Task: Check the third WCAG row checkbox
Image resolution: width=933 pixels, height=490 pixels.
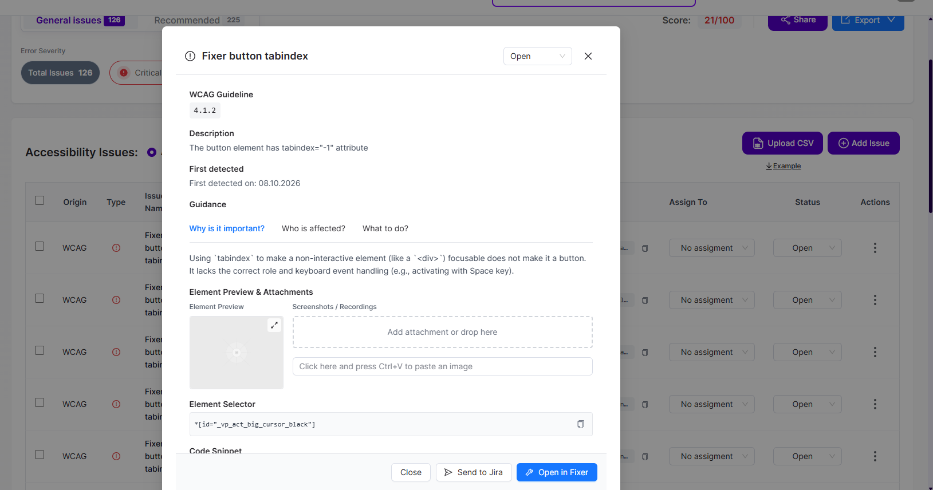Action: pyautogui.click(x=40, y=350)
